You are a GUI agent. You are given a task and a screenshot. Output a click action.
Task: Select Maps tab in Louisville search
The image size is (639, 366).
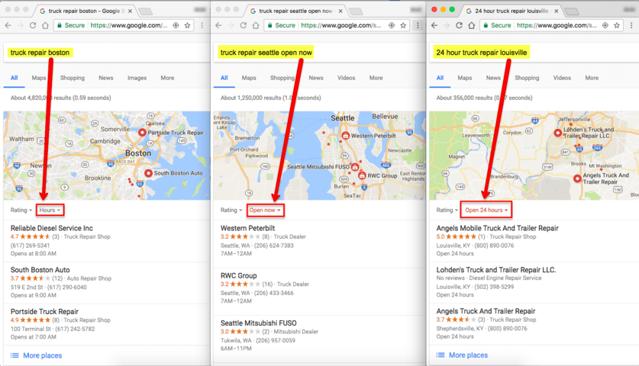[465, 78]
